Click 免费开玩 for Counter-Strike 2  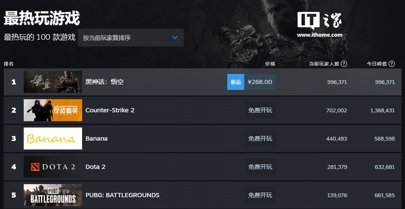click(x=260, y=110)
